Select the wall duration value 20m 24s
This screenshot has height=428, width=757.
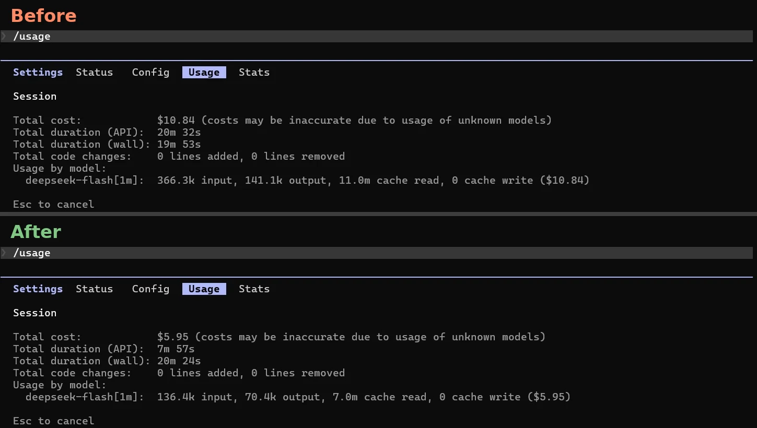(179, 361)
